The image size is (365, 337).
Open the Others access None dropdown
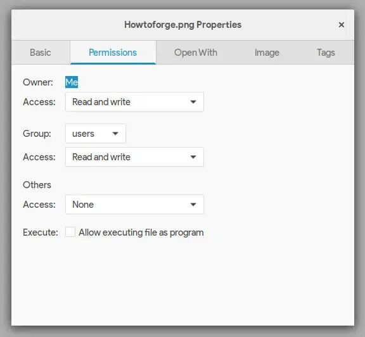click(x=134, y=205)
